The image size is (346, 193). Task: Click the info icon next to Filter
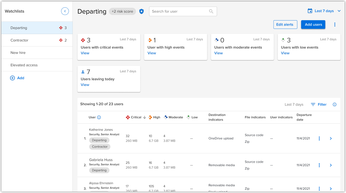tap(334, 105)
